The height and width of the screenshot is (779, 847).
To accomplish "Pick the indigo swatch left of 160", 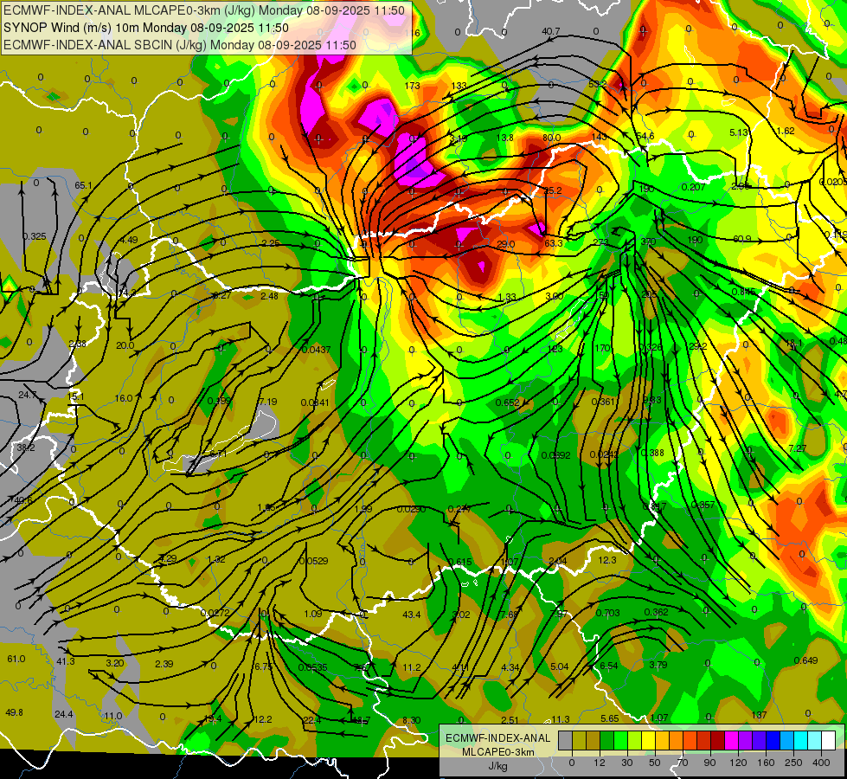I will pos(759,740).
